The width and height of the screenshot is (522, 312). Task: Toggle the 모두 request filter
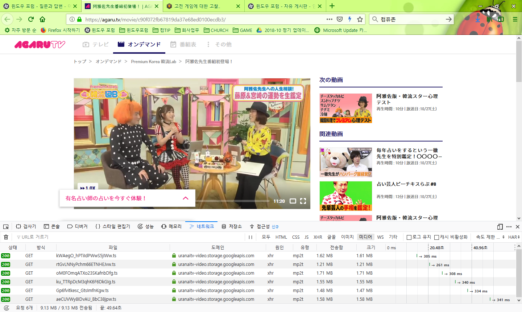coord(266,237)
